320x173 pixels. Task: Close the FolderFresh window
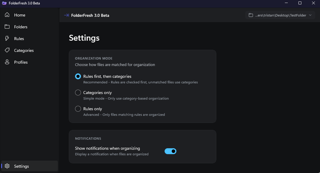click(x=313, y=3)
